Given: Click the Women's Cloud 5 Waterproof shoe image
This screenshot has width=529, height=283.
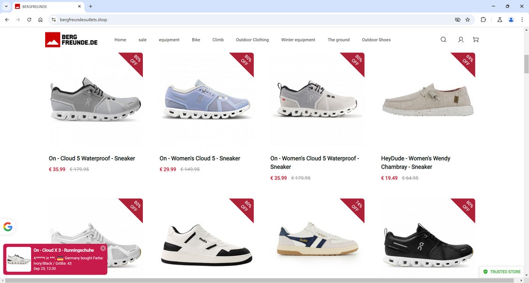Looking at the screenshot, I should 317,100.
